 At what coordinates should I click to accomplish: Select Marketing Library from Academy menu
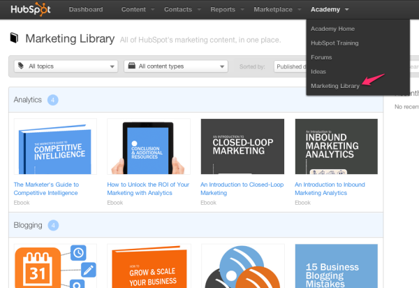335,85
